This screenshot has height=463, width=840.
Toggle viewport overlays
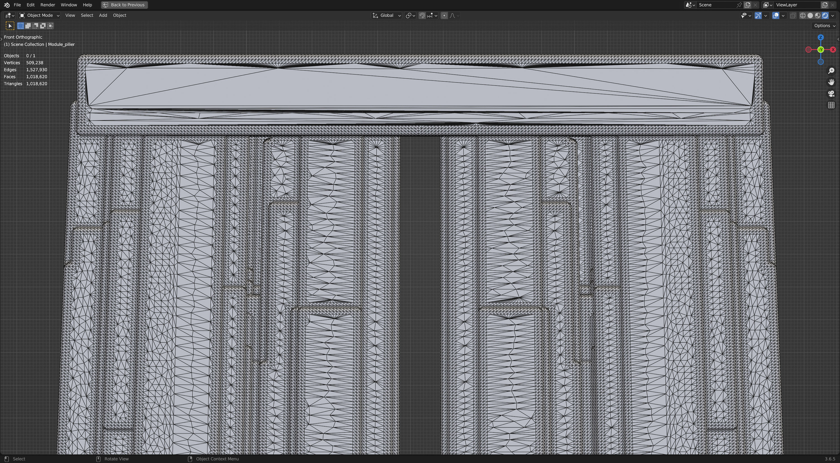[x=776, y=15]
